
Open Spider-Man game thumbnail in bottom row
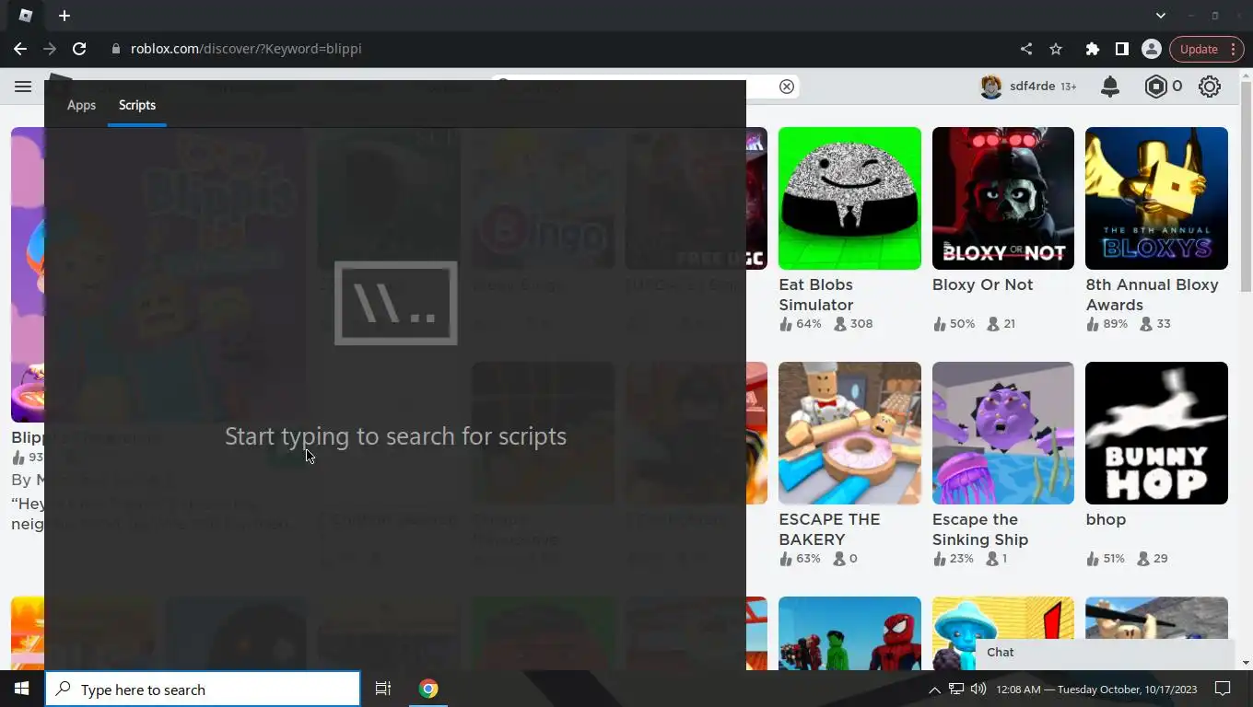(x=849, y=633)
